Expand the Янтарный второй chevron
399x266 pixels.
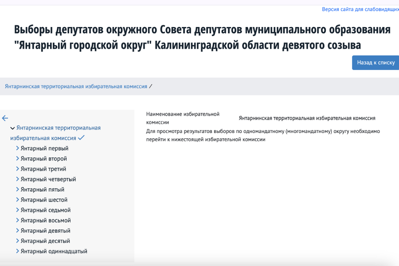pyautogui.click(x=18, y=159)
